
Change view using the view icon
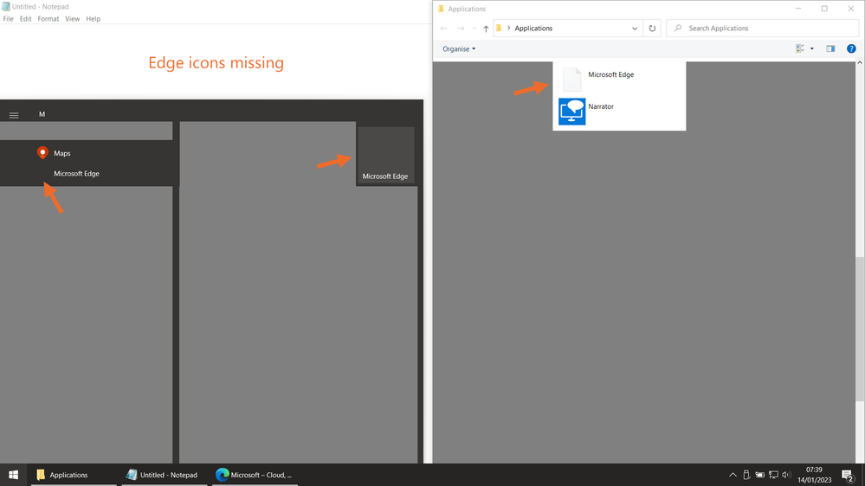coord(800,49)
